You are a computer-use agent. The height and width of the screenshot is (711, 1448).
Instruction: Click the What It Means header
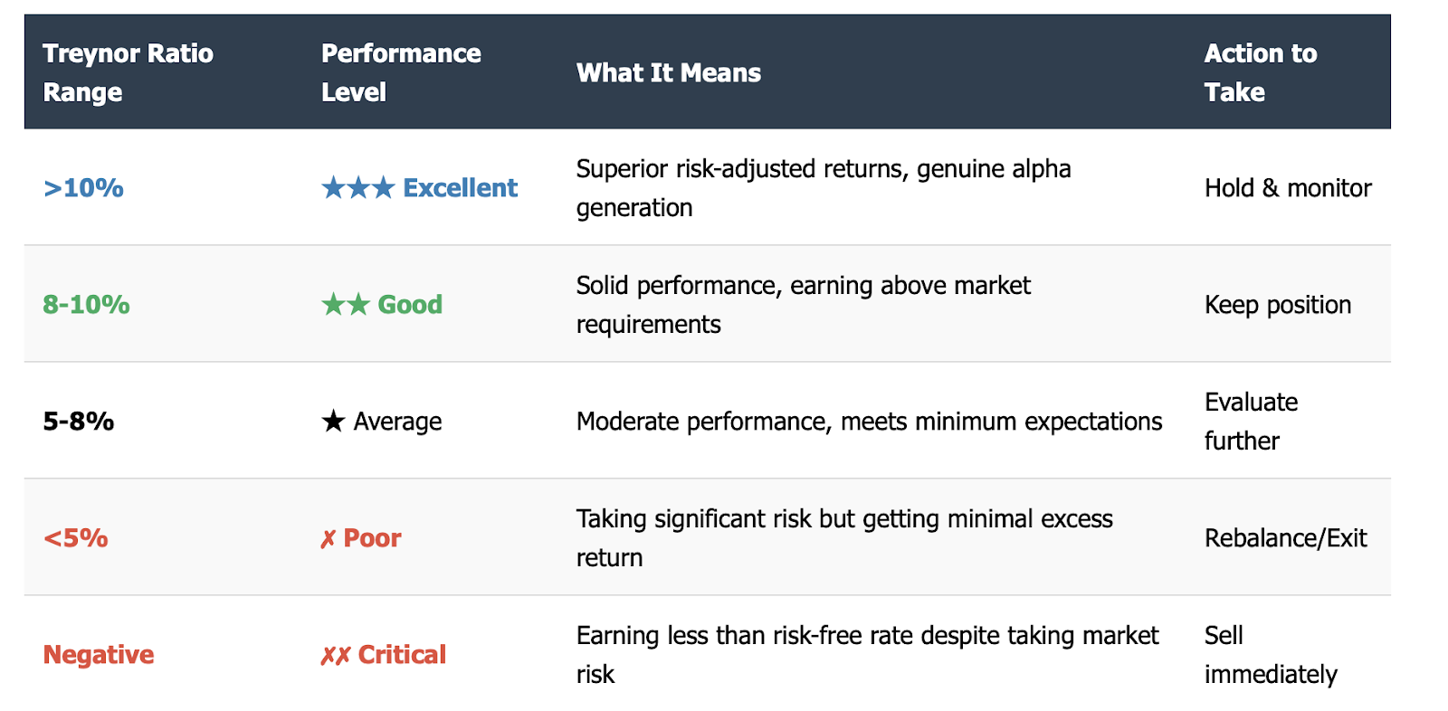tap(669, 72)
